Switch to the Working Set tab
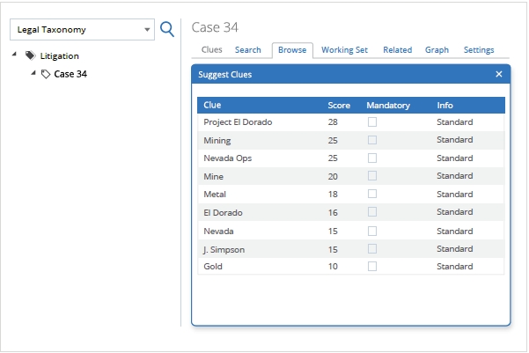This screenshot has height=353, width=529. click(x=344, y=50)
